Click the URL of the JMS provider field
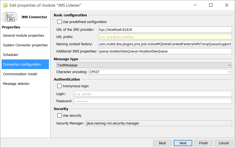This screenshot has width=235, height=148. pyautogui.click(x=165, y=29)
